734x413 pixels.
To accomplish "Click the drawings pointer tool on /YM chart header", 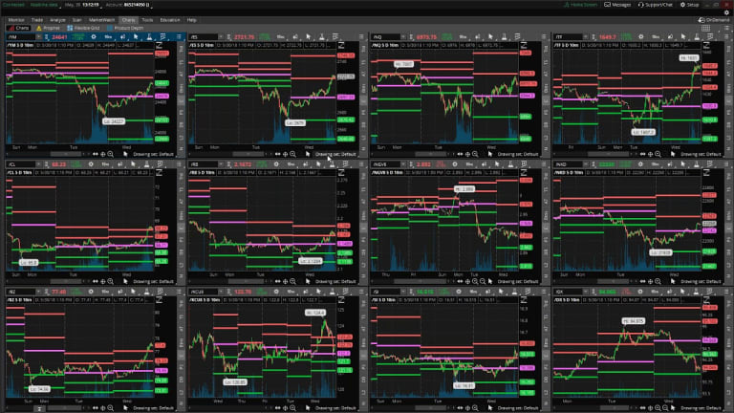I will coord(136,36).
